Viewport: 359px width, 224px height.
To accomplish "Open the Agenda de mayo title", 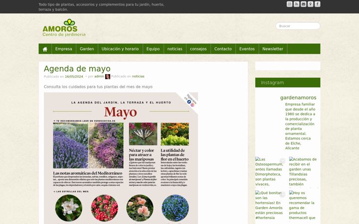I will (77, 69).
